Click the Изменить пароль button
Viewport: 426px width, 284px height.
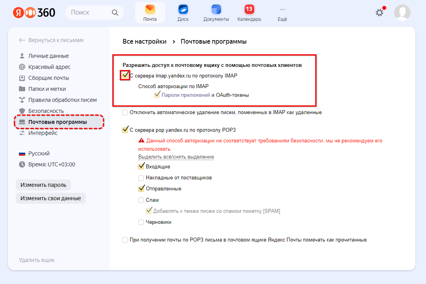tap(43, 185)
